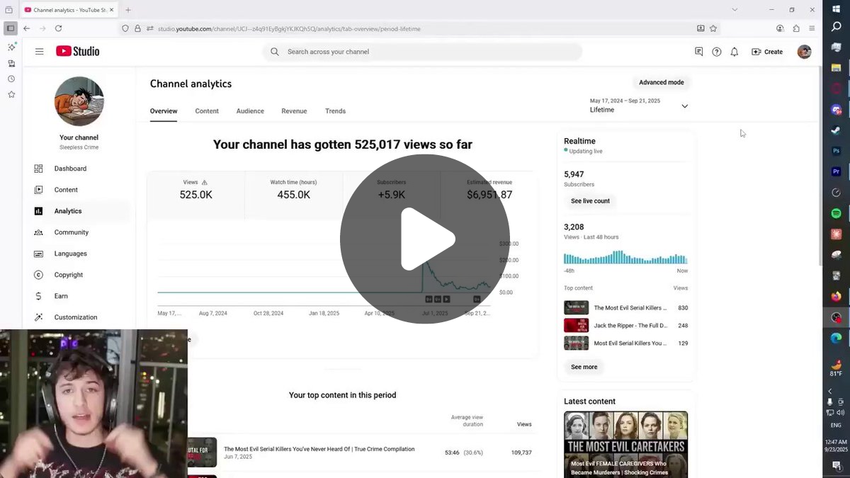Screen dimensions: 850x478
Task: Reload the page in the browser
Action: click(x=58, y=28)
